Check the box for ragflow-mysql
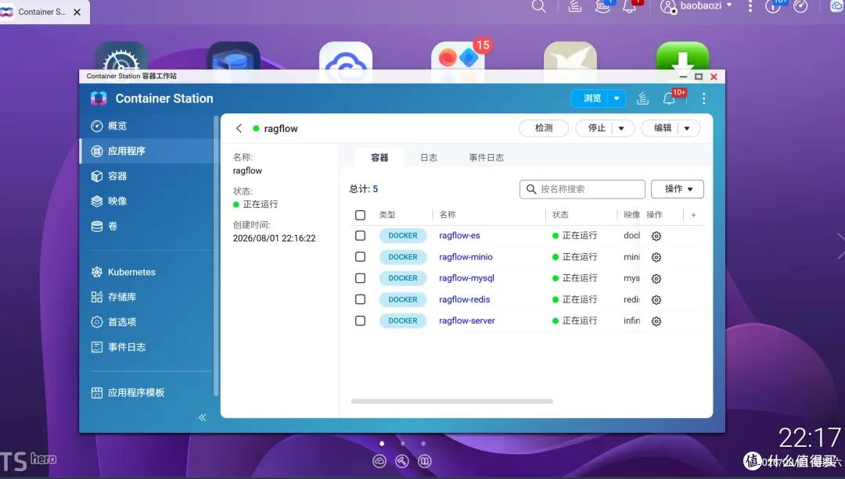The image size is (845, 479). coord(360,278)
